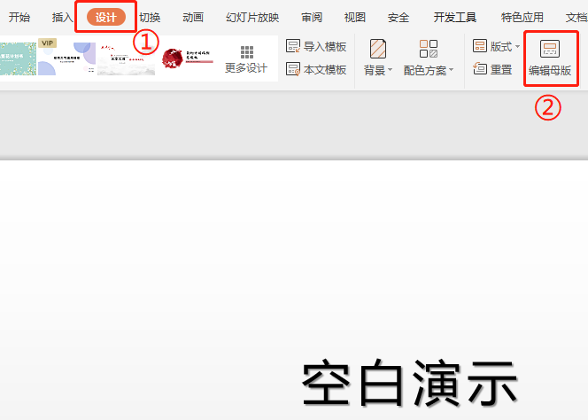Switch to the 特色应用 tab
Image resolution: width=588 pixels, height=420 pixels.
tap(522, 17)
